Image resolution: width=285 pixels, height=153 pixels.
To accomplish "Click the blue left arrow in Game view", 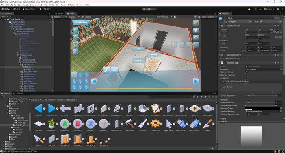I will 94,82.
